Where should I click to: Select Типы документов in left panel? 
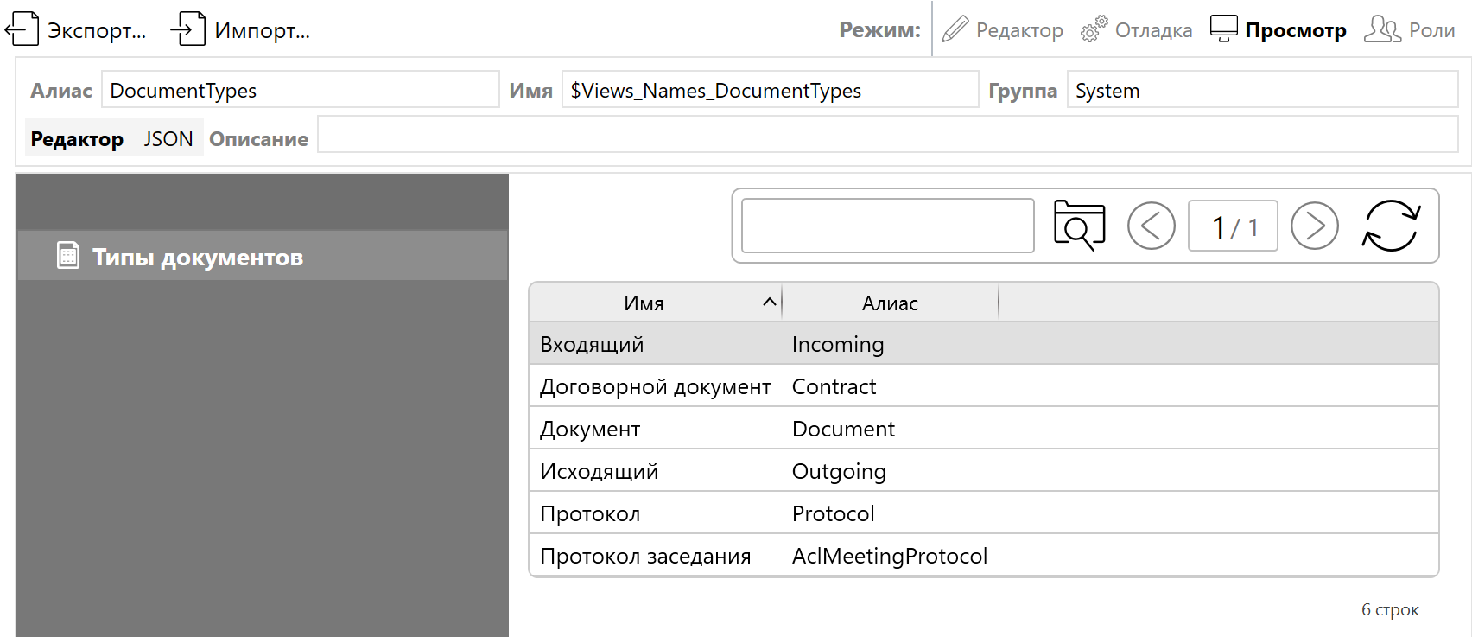click(x=198, y=257)
